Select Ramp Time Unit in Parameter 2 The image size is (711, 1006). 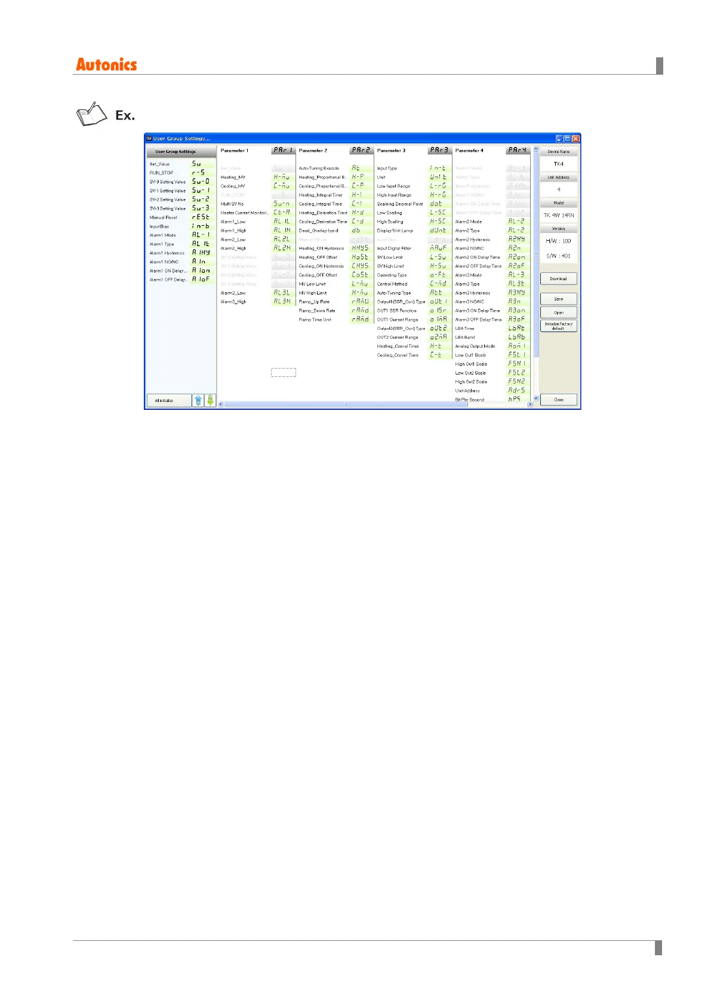(336, 320)
